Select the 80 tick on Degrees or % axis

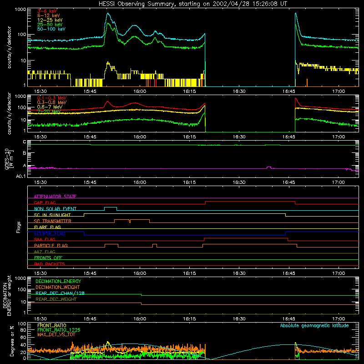[x=23, y=330]
